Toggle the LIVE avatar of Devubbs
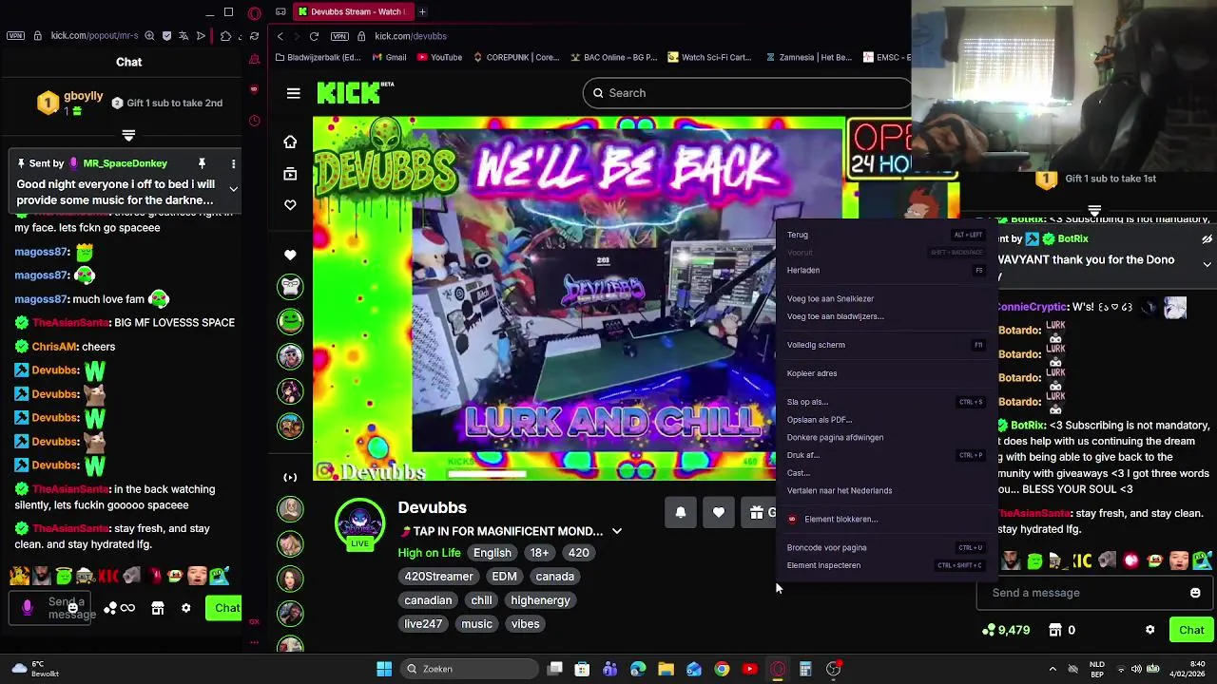Viewport: 1217px width, 684px height. tap(359, 522)
